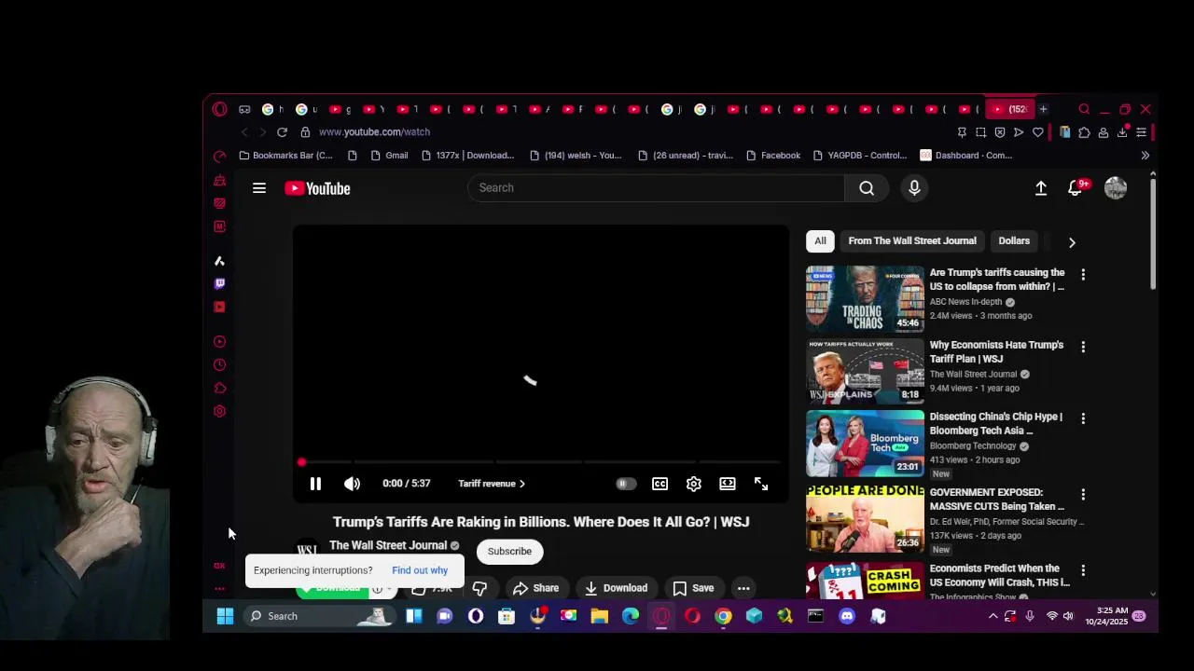Toggle closed captions CC button

[659, 484]
